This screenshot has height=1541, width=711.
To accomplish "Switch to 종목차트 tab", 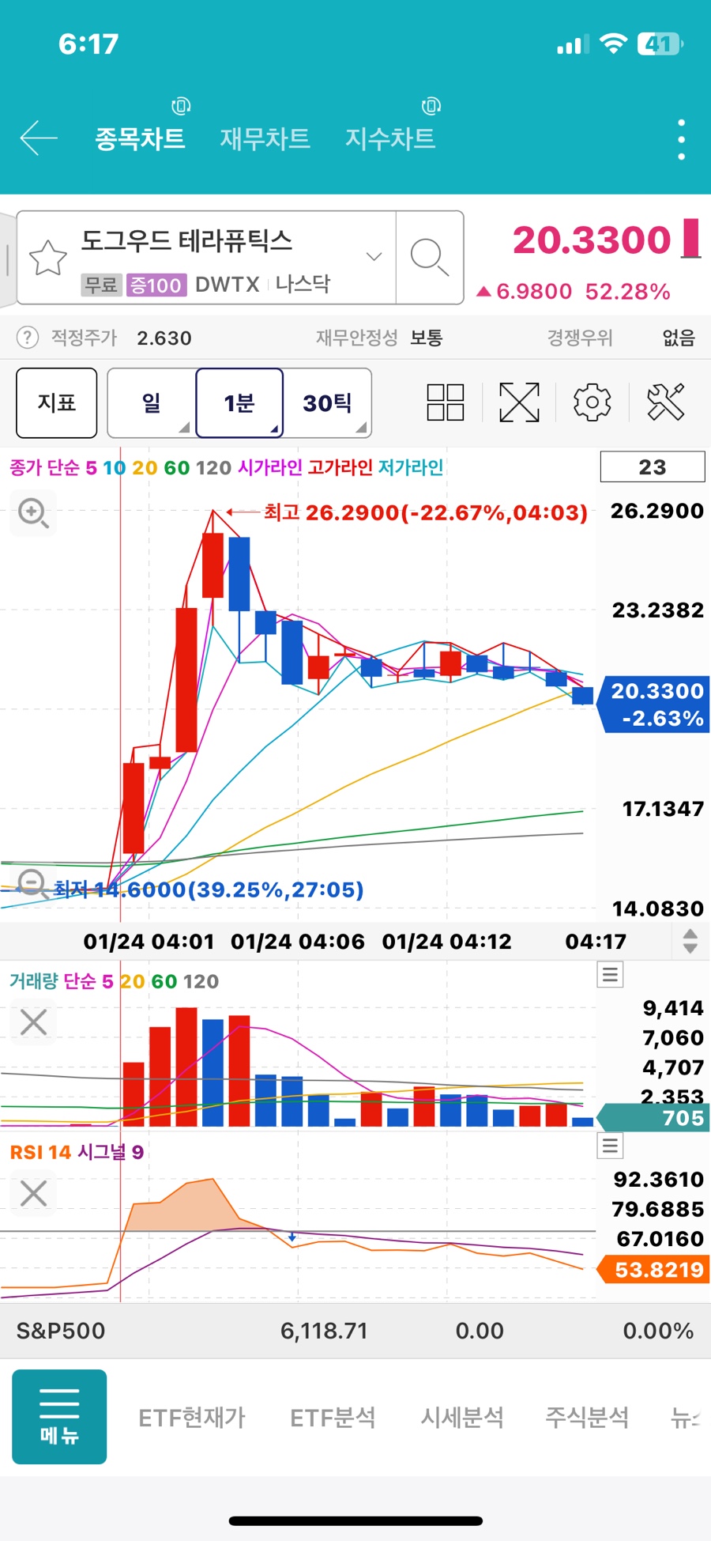I will (140, 138).
